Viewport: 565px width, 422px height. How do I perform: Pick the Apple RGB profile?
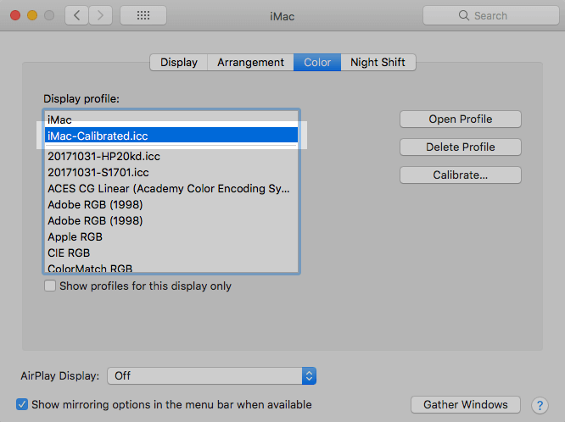(171, 237)
